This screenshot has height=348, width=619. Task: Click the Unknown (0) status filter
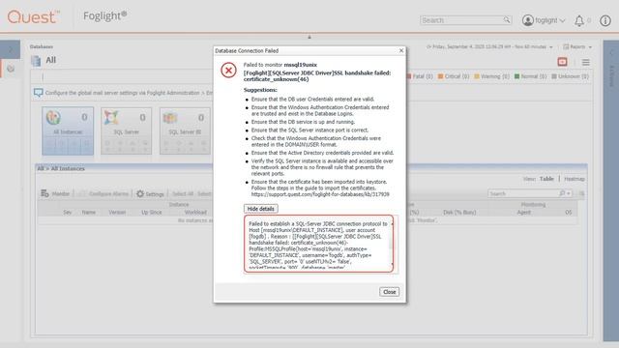click(x=570, y=76)
